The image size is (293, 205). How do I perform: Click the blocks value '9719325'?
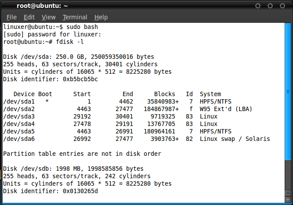tap(163, 116)
